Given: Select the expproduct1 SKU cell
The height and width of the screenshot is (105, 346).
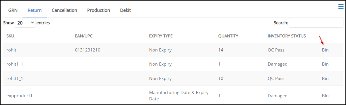Looking at the screenshot, I should coord(19,96).
